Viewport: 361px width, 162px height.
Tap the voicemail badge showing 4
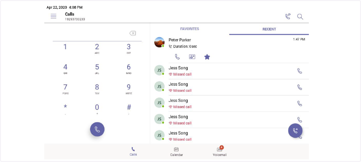[222, 147]
